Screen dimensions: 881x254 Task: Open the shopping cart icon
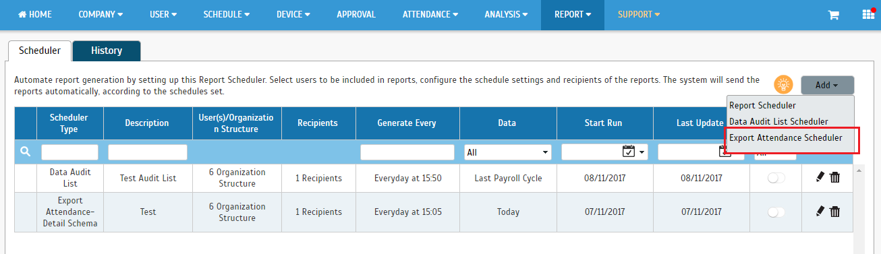coord(834,15)
